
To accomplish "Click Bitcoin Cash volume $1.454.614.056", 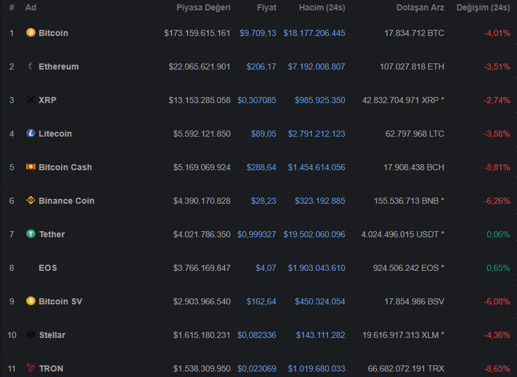I will click(x=317, y=167).
